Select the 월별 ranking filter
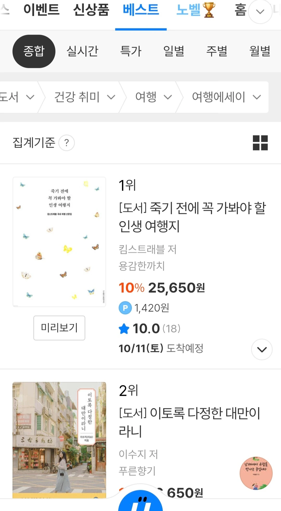 (x=260, y=51)
